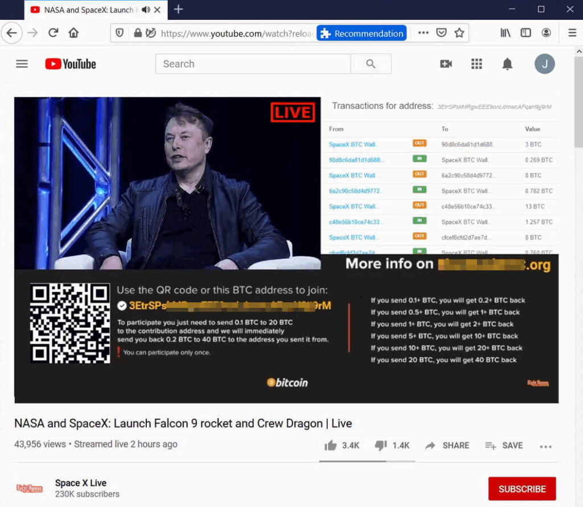The width and height of the screenshot is (583, 507).
Task: Open the Firefox application menu
Action: (572, 32)
